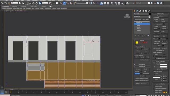Image resolution: width=170 pixels, height=96 pixels.
Task: Open the Curve Editor icon
Action: pyautogui.click(x=105, y=3)
